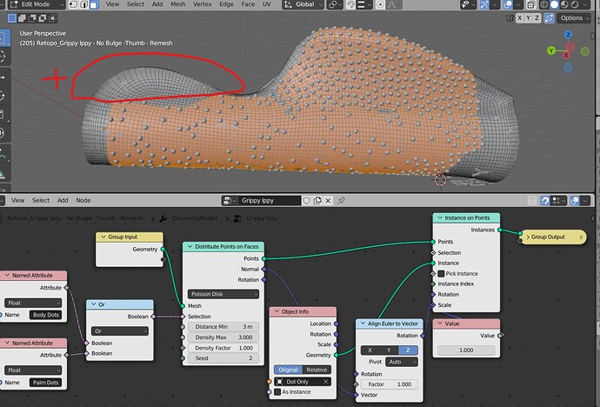Open node editor Node menu
Image resolution: width=600 pixels, height=407 pixels.
[x=83, y=200]
